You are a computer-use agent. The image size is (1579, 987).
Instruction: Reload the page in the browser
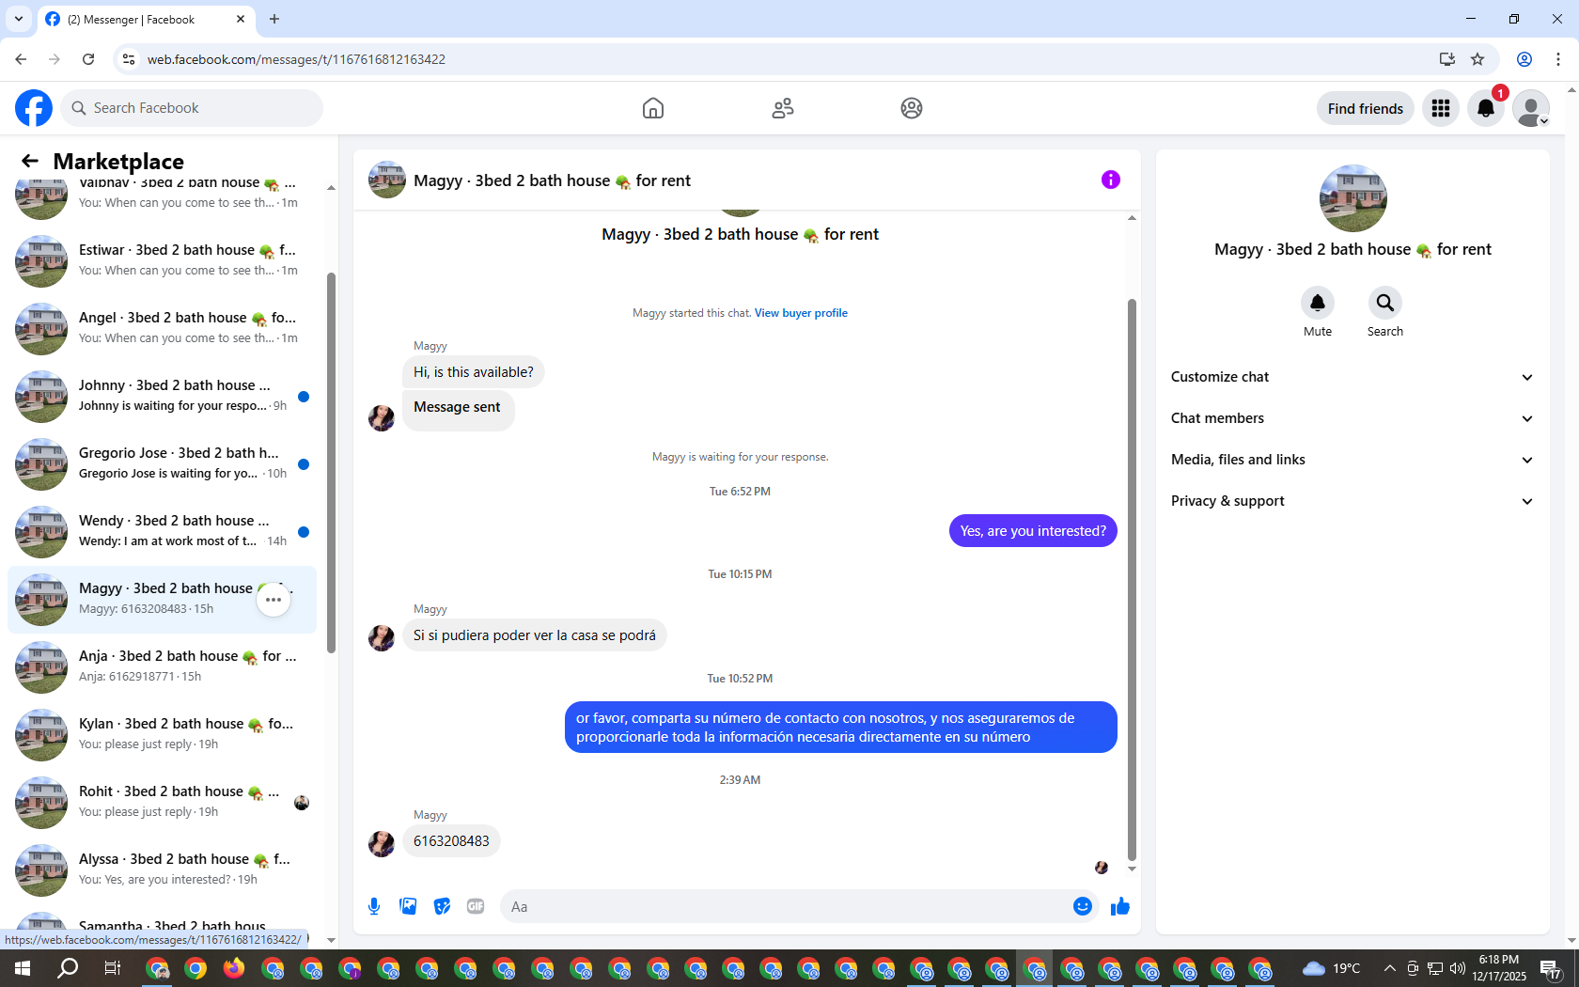click(x=88, y=59)
